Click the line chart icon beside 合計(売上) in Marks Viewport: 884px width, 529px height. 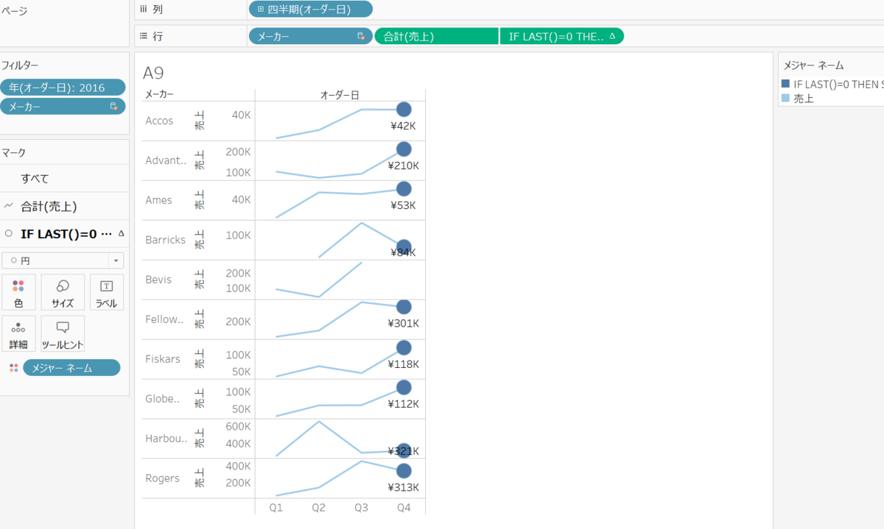(9, 206)
